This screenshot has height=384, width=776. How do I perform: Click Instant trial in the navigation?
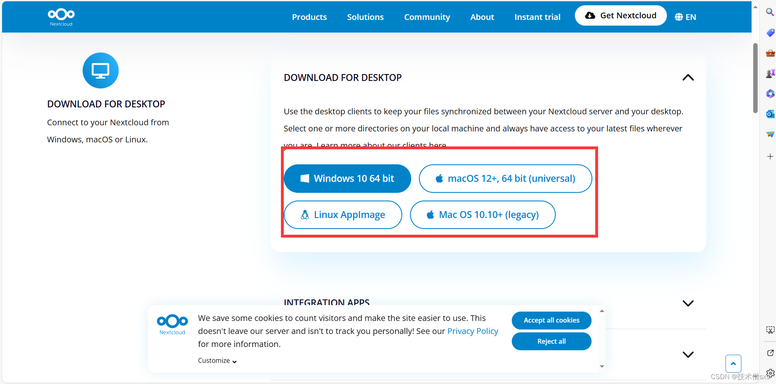tap(537, 17)
